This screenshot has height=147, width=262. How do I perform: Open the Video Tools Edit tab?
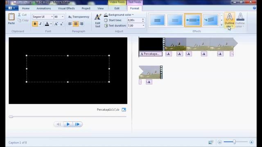[117, 8]
